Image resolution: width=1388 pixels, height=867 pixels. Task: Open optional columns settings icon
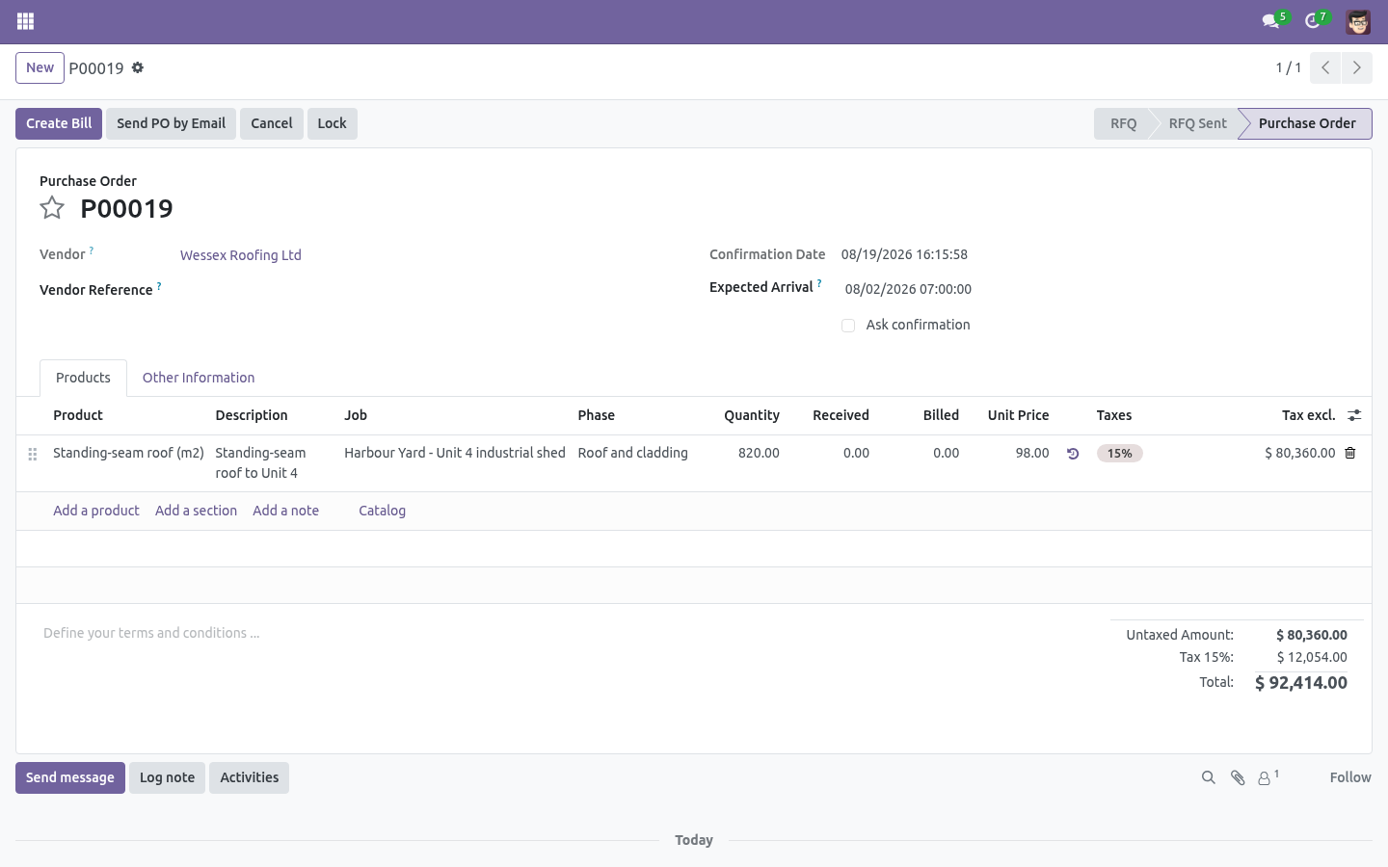(x=1354, y=415)
